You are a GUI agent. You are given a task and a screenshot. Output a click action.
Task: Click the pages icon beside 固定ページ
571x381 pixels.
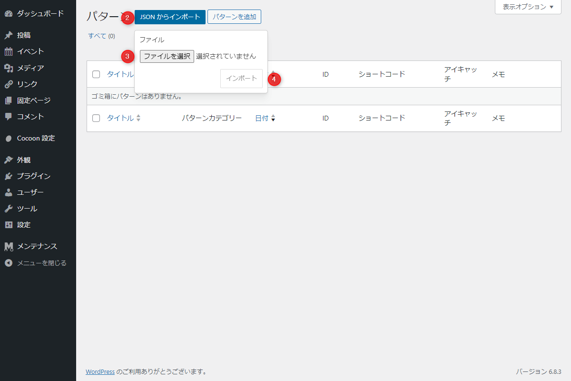[x=9, y=100]
